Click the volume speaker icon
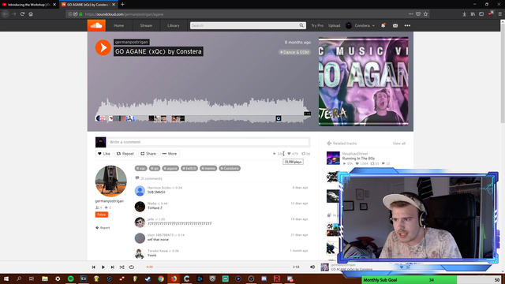Screen dimensions: 505x284 click(312, 267)
